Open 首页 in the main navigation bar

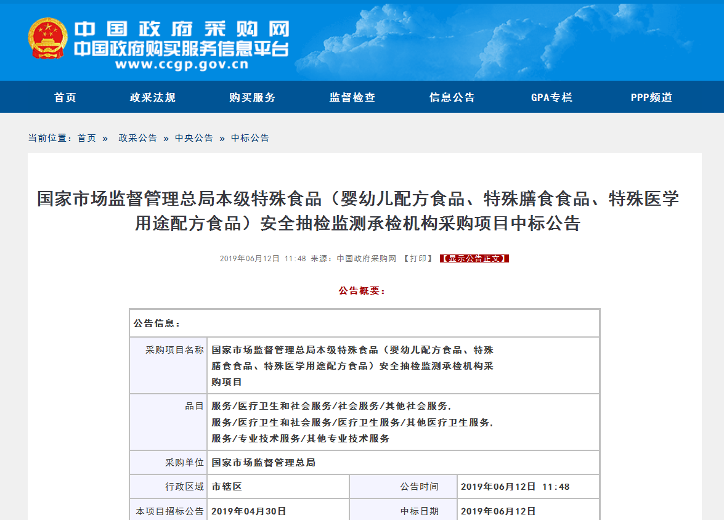click(x=65, y=97)
